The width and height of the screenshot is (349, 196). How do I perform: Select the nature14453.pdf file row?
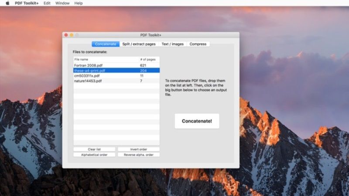point(116,81)
